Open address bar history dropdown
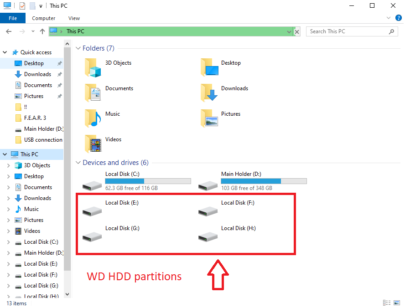Screen dimensions: 405x308 (289, 32)
